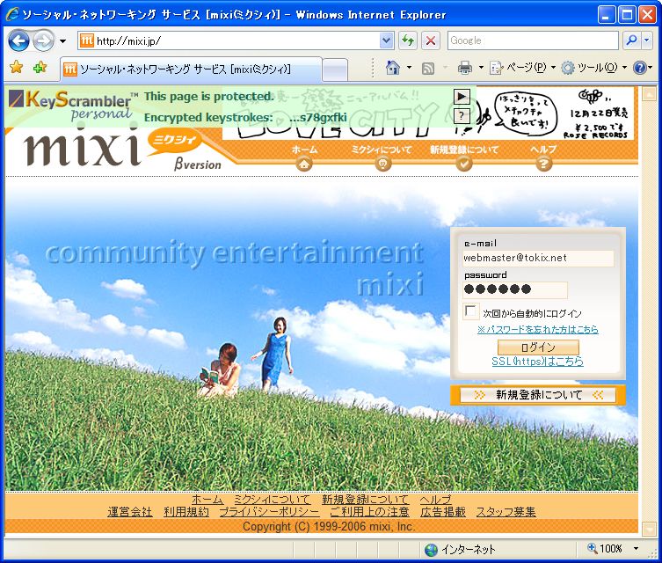The image size is (662, 563).
Task: Open the 広告掲載 footer link
Action: (x=443, y=512)
